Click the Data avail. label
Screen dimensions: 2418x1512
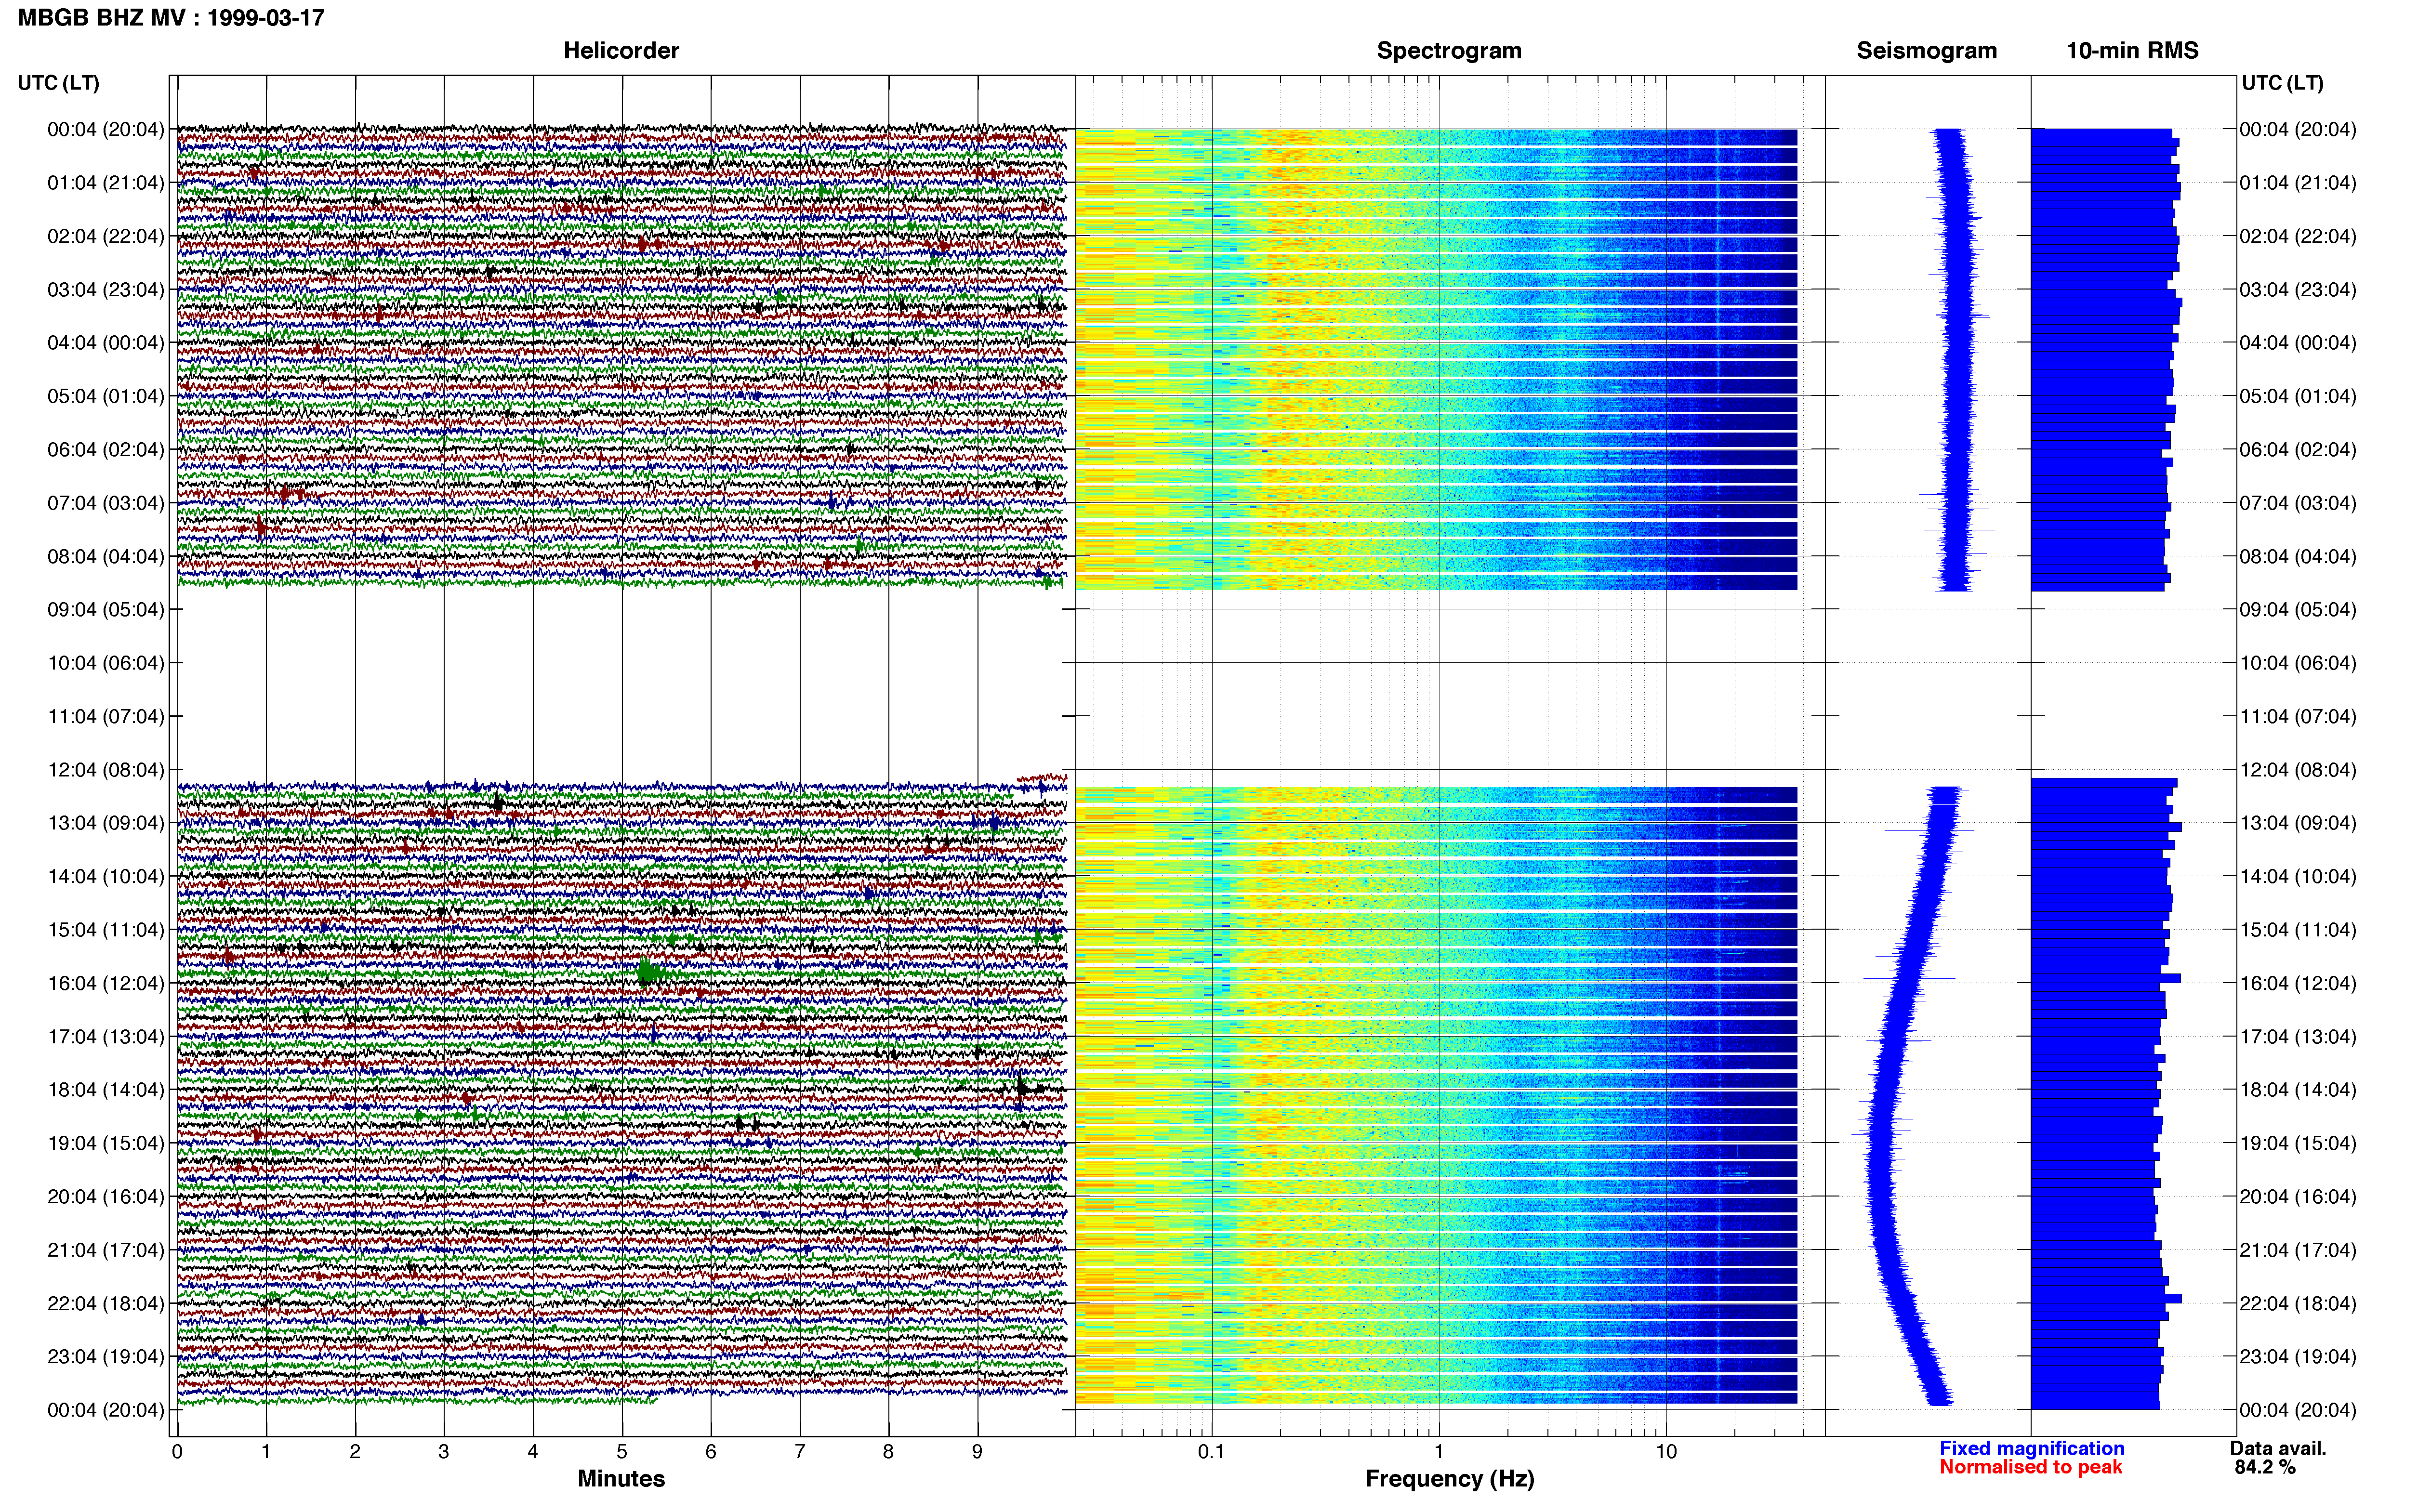[2278, 1448]
